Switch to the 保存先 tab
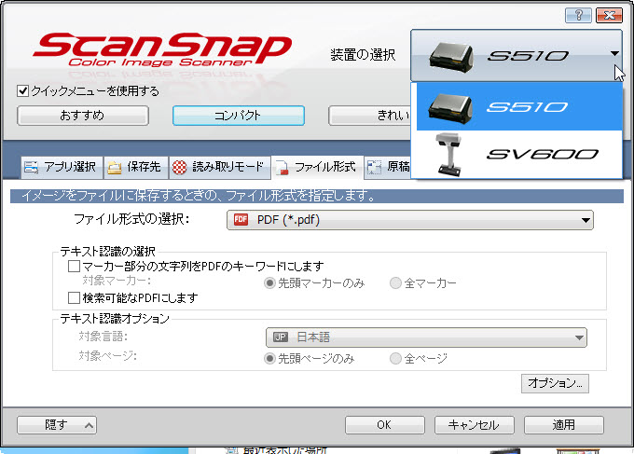 (x=136, y=167)
